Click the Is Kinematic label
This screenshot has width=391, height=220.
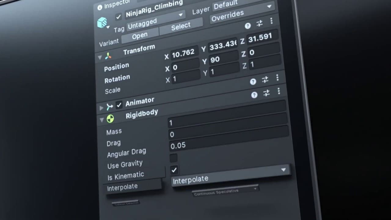[126, 176]
